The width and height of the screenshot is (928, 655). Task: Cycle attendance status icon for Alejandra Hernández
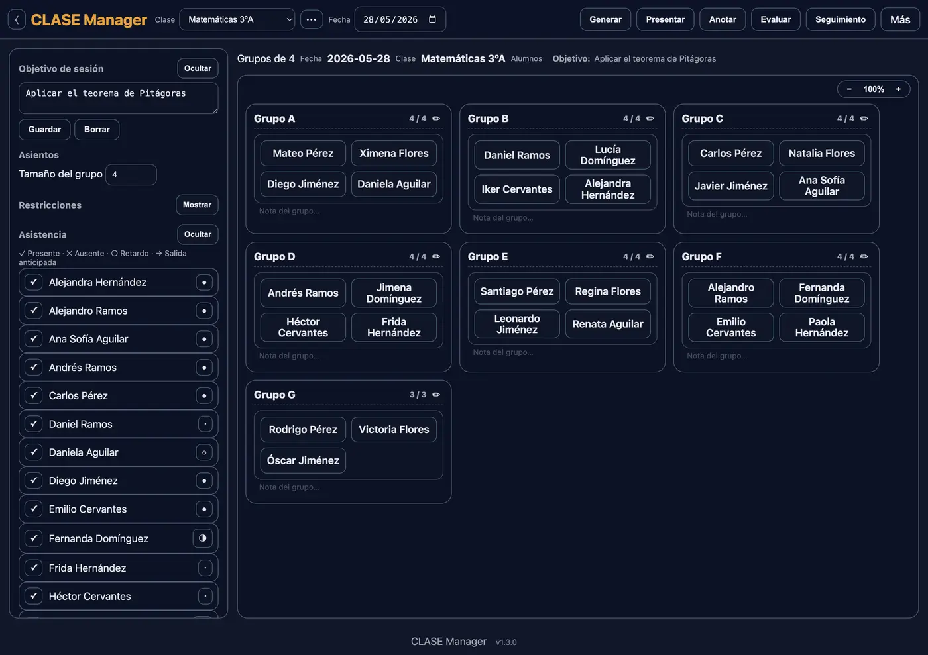[x=204, y=283]
